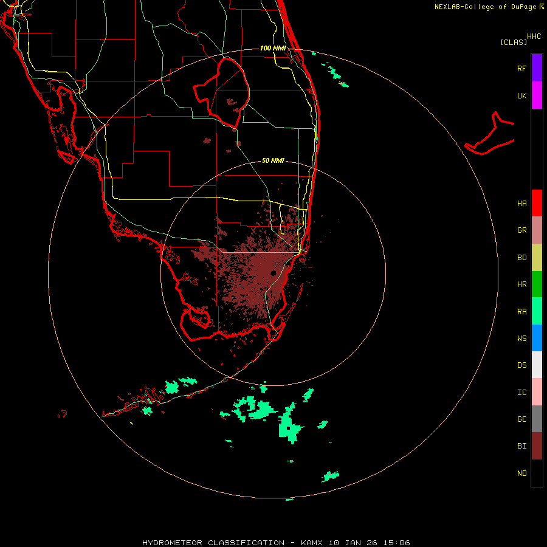Click the IC light pink legend swatch
This screenshot has width=547, height=547.
(x=537, y=392)
